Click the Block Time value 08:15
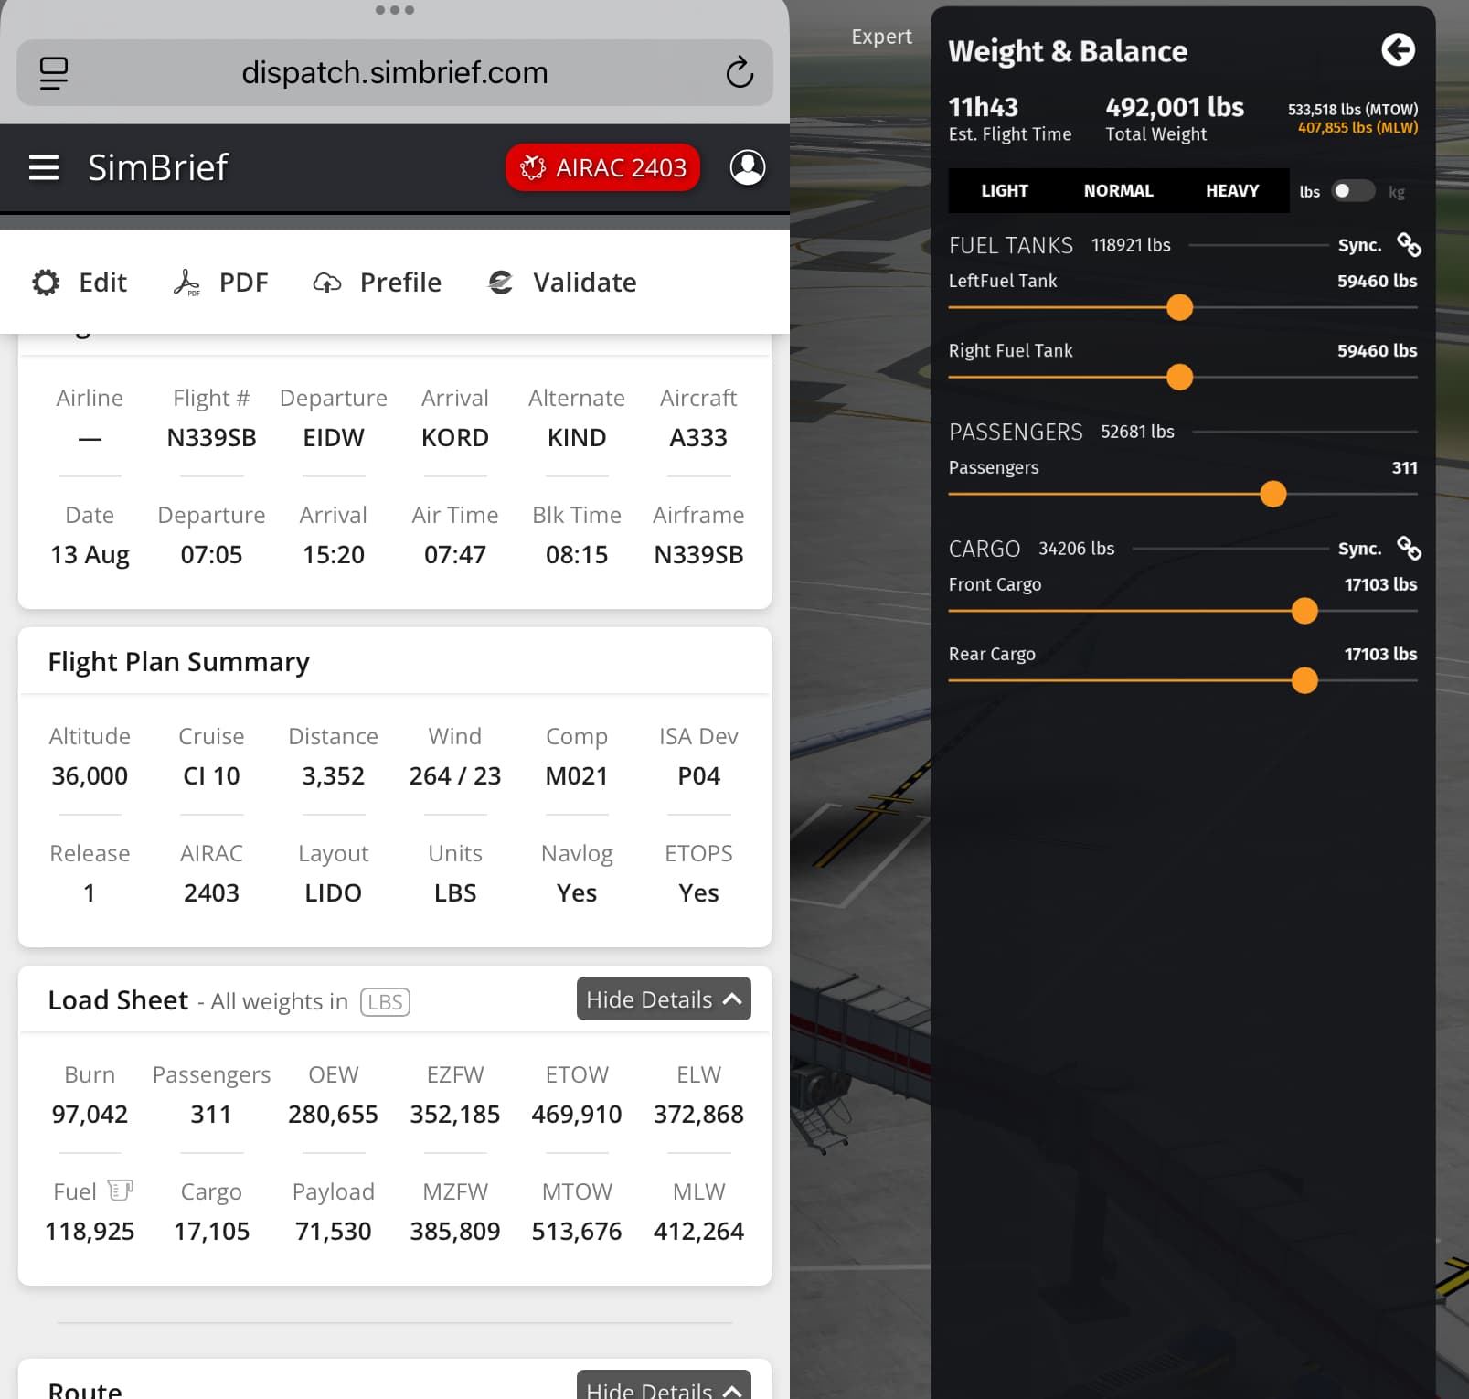The width and height of the screenshot is (1469, 1399). click(577, 554)
